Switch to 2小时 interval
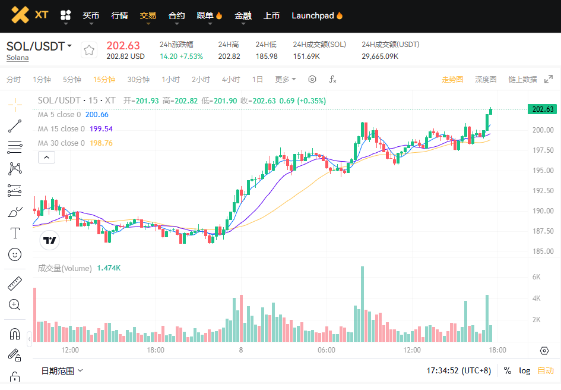This screenshot has width=561, height=390. 201,79
